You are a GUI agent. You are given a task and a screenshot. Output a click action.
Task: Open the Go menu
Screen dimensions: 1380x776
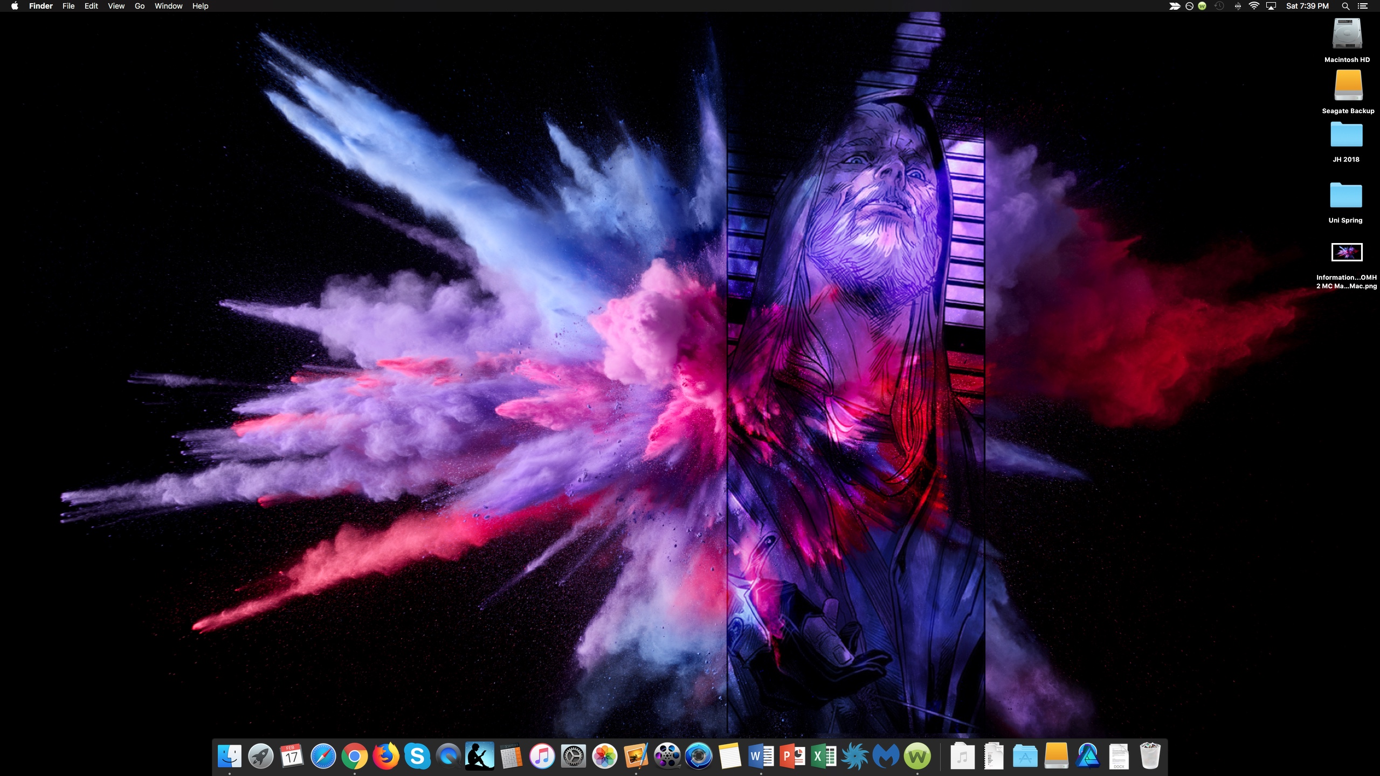(140, 6)
